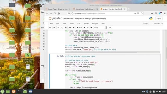This screenshot has width=167, height=94.
Task: Open Firefox from the taskbar
Action: tap(14, 91)
